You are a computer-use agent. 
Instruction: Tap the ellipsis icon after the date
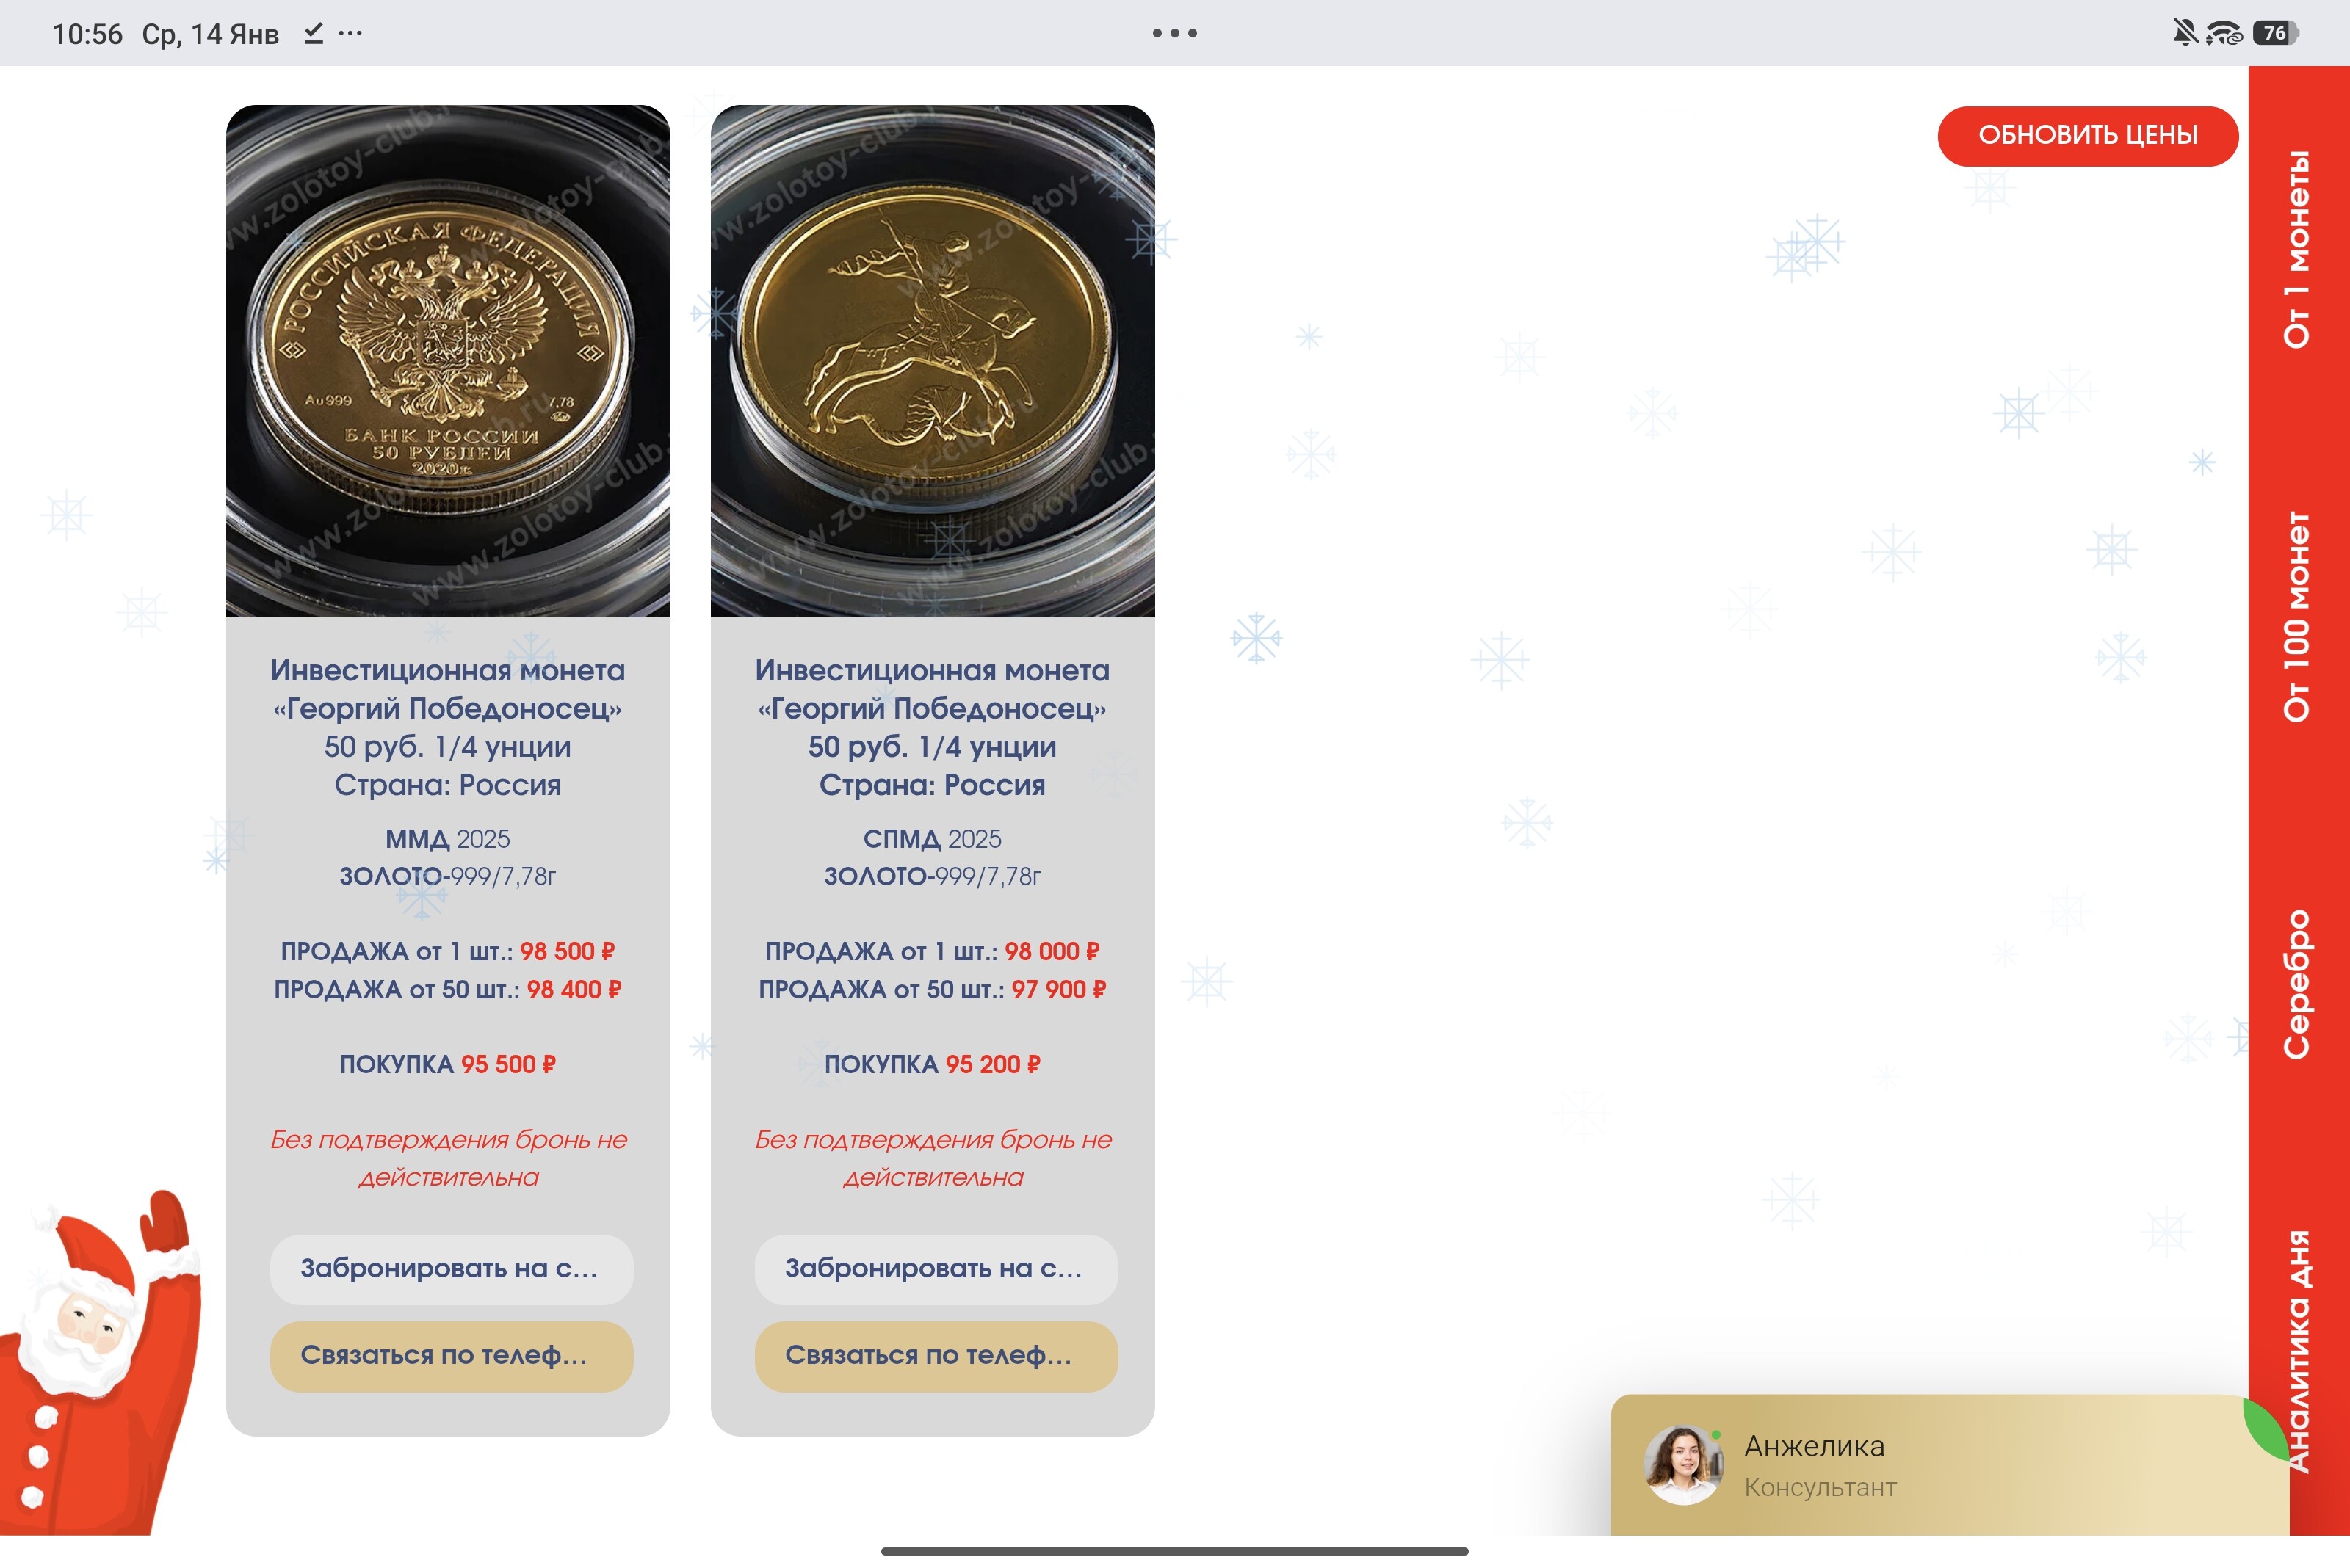pos(350,33)
